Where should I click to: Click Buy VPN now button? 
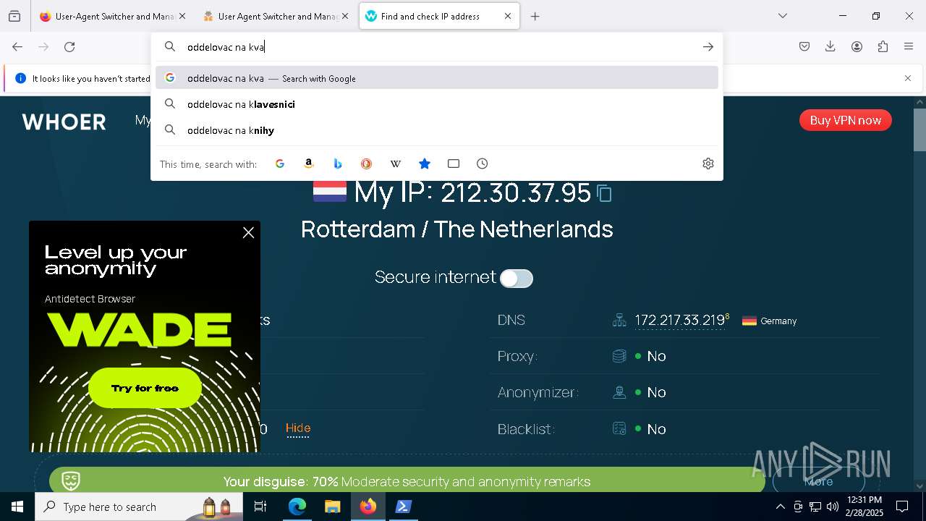pos(845,120)
